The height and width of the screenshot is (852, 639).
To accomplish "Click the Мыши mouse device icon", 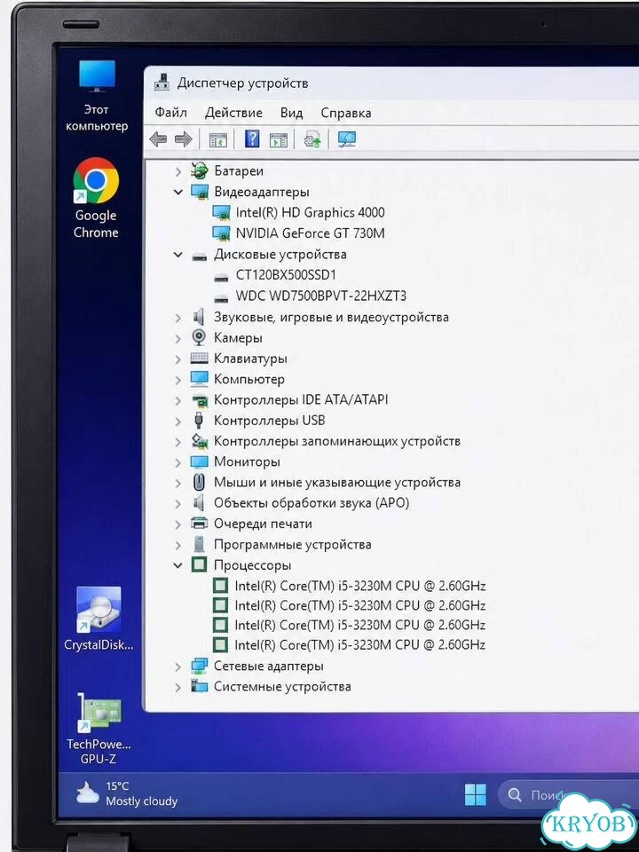I will (x=200, y=482).
